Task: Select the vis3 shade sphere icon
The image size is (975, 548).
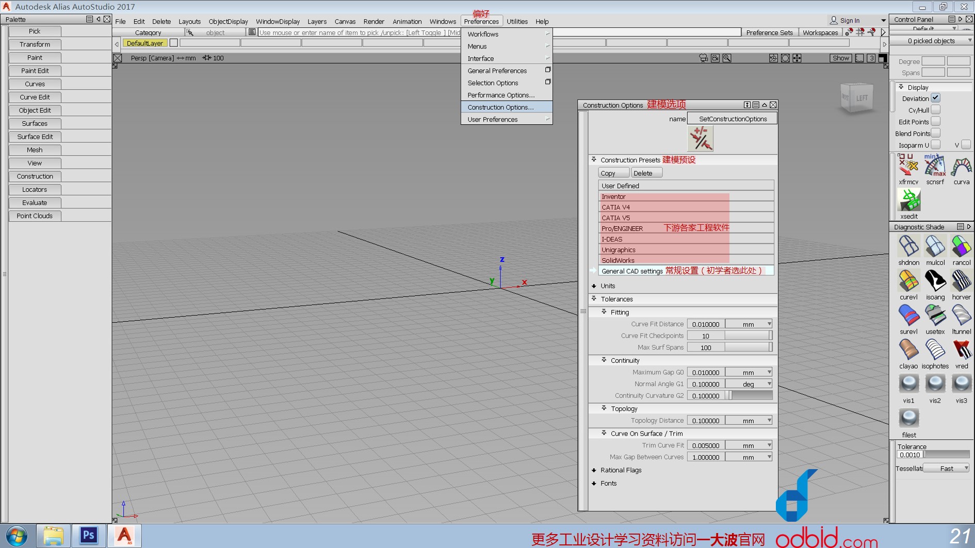Action: coord(961,385)
